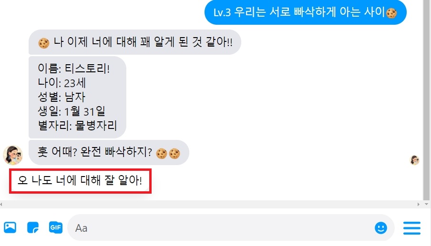Open the photo attachment icon
The image size is (431, 246).
[x=10, y=227]
